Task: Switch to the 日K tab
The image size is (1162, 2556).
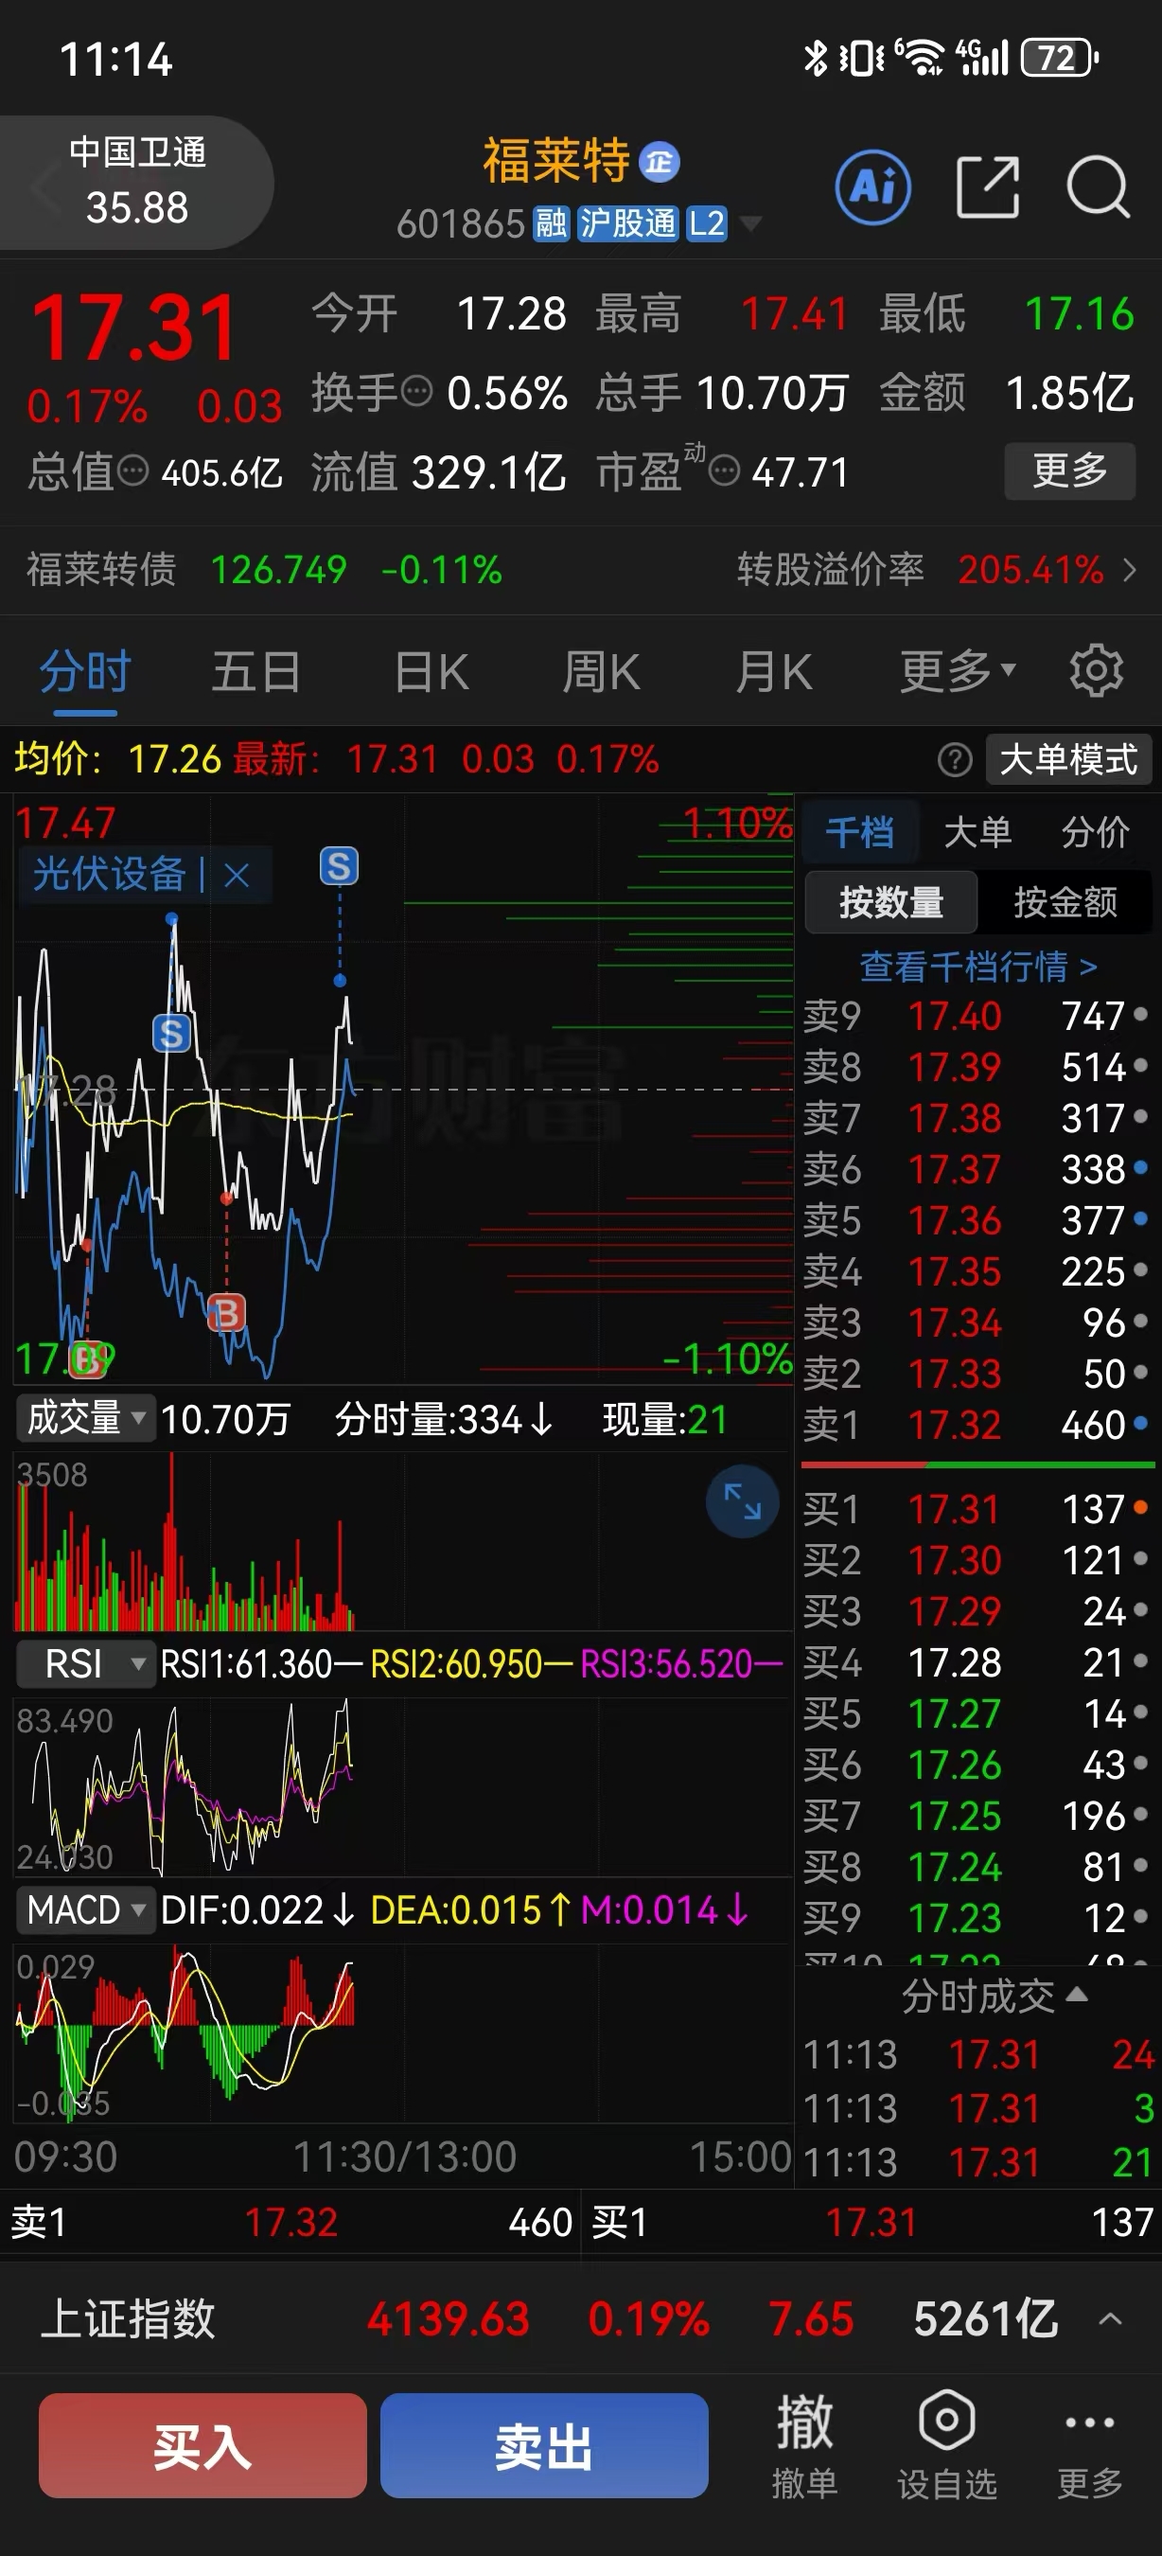Action: pyautogui.click(x=431, y=672)
